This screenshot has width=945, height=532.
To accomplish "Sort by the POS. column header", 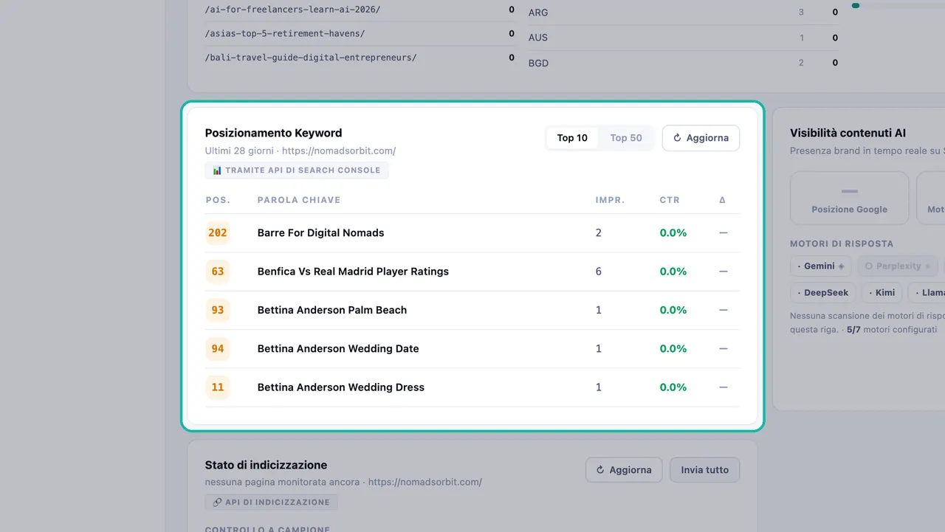I will pos(218,200).
